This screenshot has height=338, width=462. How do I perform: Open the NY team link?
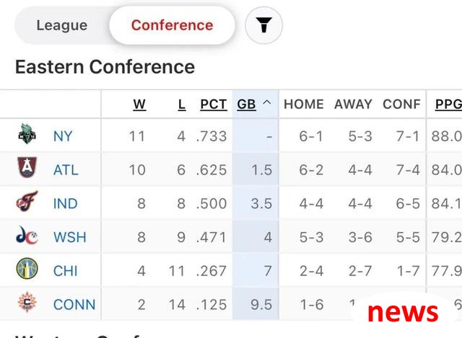tap(63, 136)
